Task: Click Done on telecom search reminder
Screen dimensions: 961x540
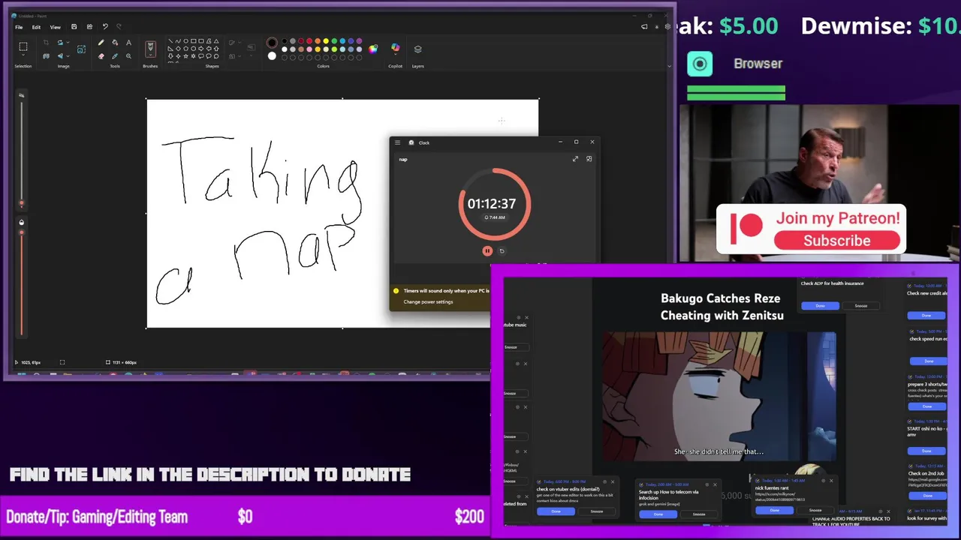Action: tap(658, 514)
